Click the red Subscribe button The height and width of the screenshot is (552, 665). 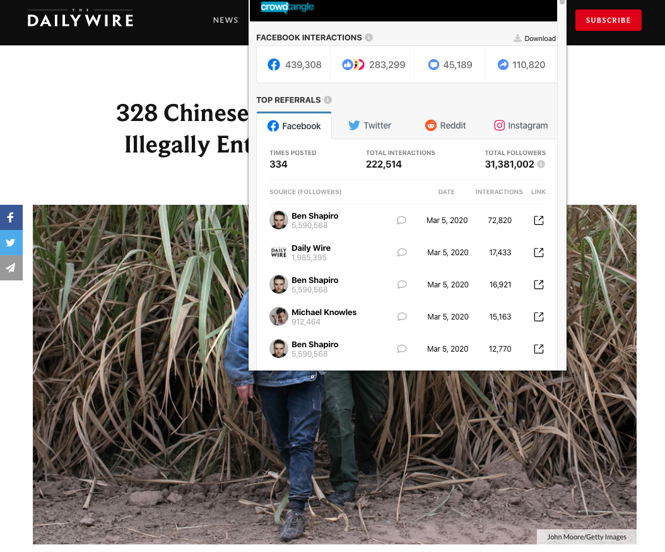pyautogui.click(x=608, y=20)
